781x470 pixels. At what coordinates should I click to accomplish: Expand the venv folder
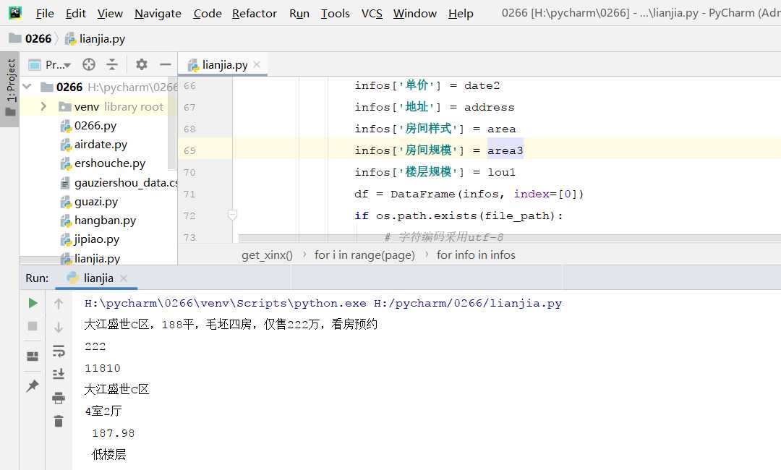click(x=43, y=106)
